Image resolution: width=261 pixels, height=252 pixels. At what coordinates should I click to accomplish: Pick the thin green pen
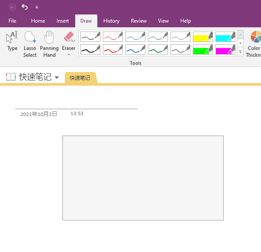pyautogui.click(x=158, y=37)
